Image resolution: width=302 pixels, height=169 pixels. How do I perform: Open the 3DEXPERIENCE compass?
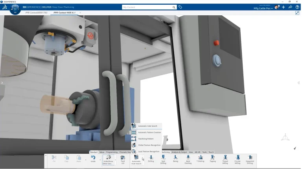point(15,8)
